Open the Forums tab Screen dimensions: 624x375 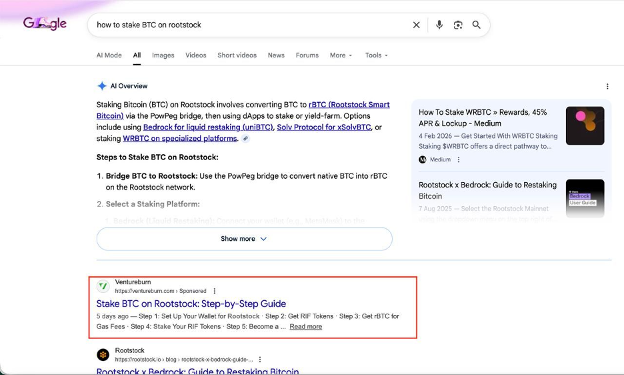[x=307, y=55]
